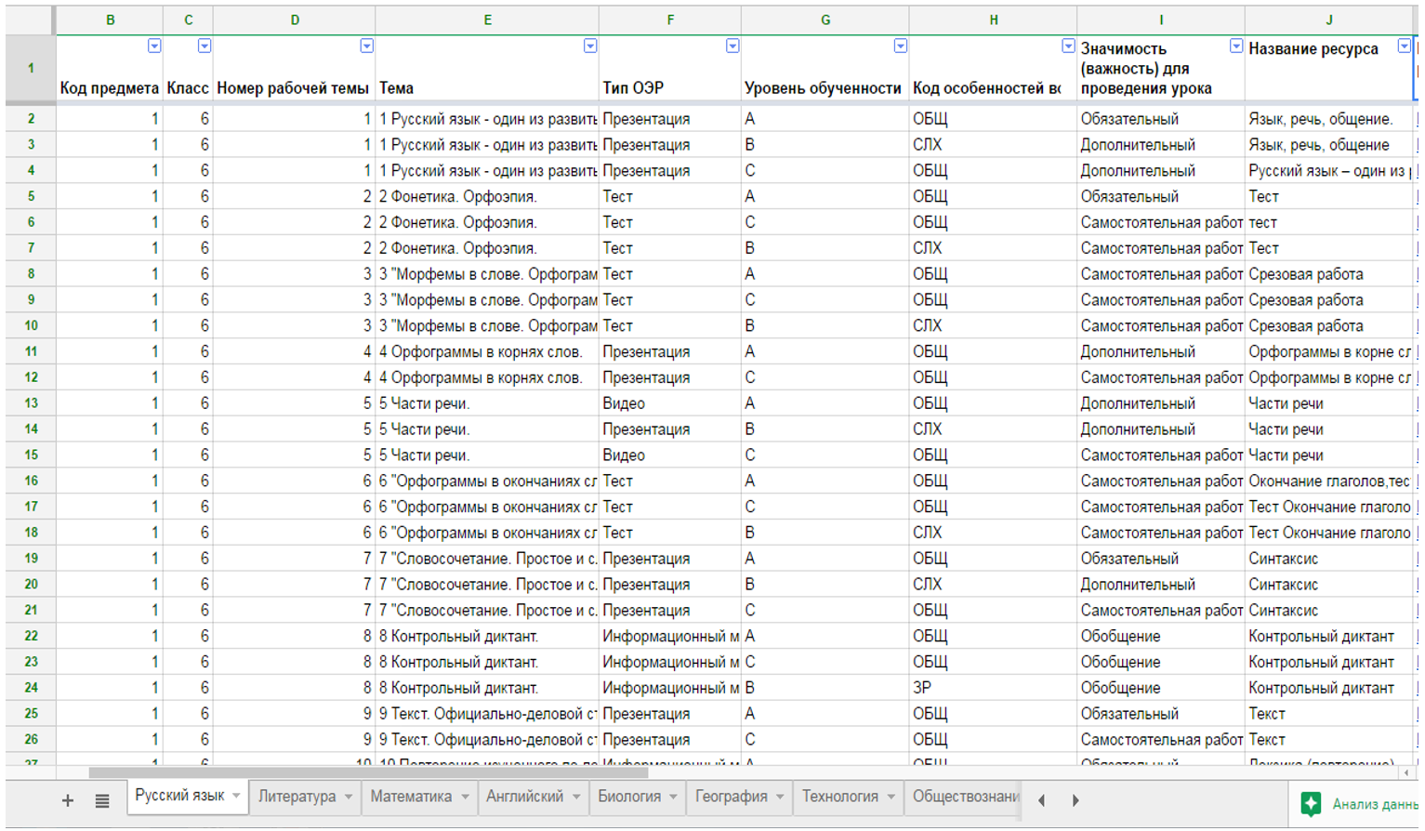The width and height of the screenshot is (1425, 831).
Task: Open the all sheets list icon
Action: [x=102, y=800]
